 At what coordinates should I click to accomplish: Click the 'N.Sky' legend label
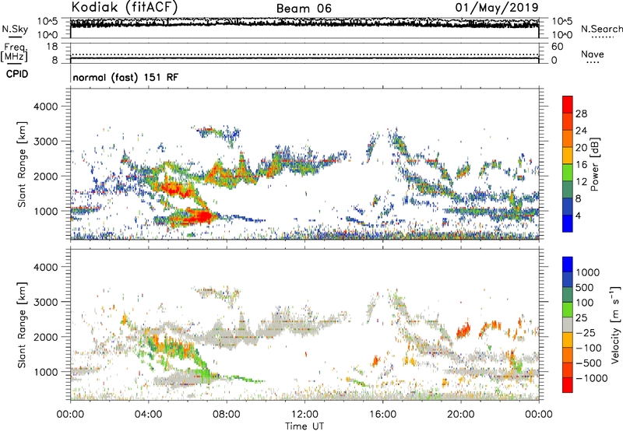[x=15, y=29]
